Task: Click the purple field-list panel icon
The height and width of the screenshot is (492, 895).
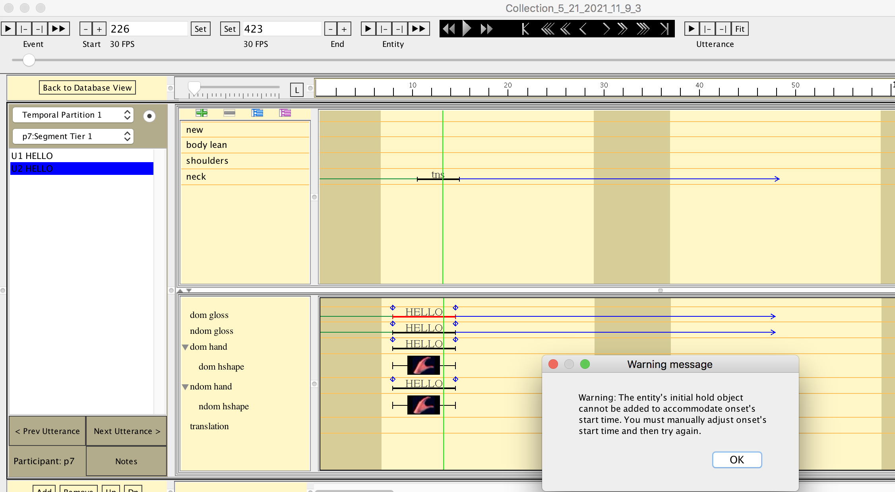Action: pyautogui.click(x=285, y=113)
